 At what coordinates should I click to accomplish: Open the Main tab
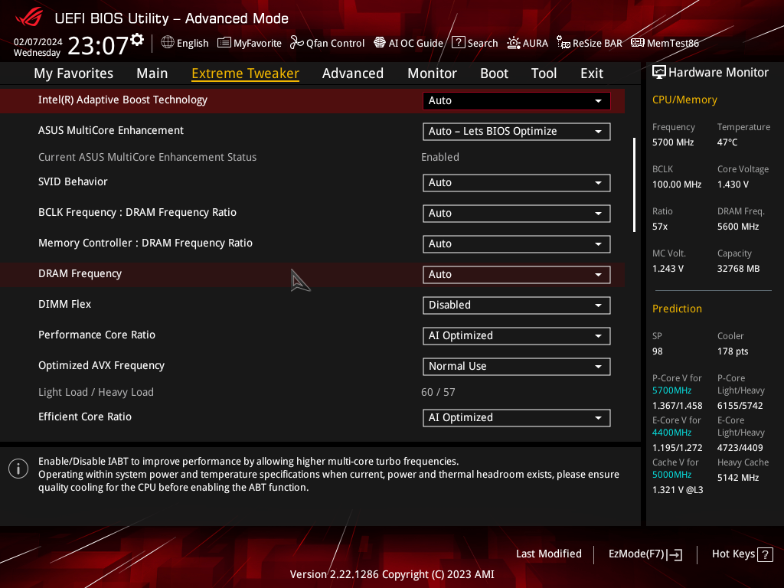click(x=152, y=73)
